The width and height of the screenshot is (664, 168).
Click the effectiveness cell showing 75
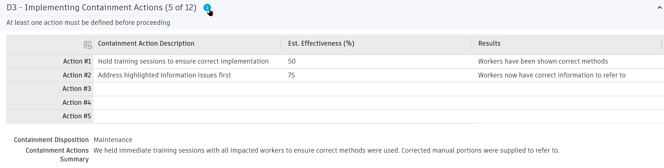[291, 75]
